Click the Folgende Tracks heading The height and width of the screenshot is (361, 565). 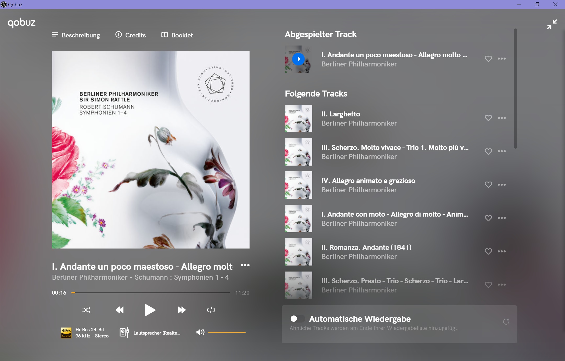pyautogui.click(x=316, y=94)
